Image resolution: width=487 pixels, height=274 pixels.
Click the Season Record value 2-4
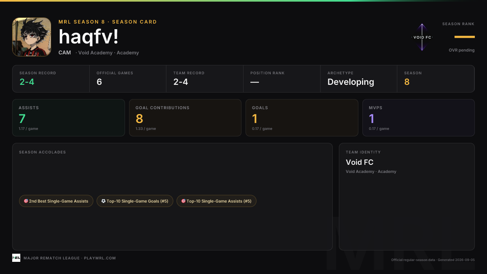[28, 82]
